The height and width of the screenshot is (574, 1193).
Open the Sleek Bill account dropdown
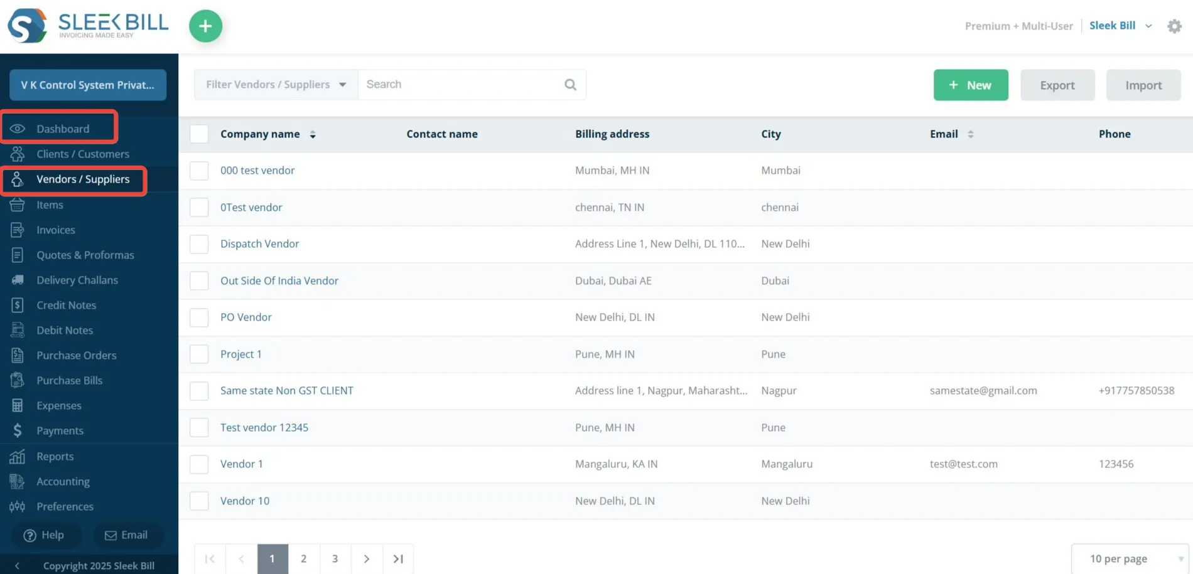1121,26
